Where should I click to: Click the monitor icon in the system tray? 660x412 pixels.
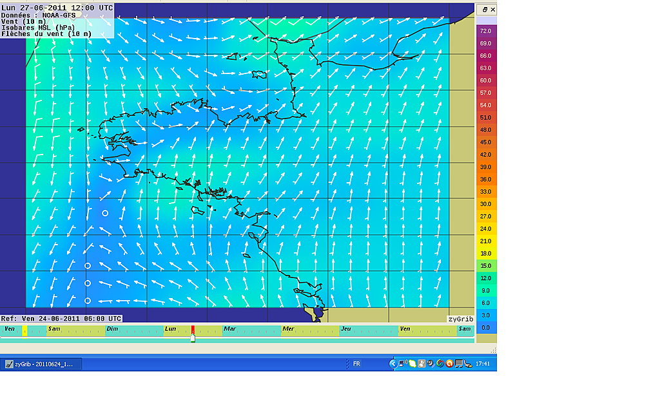point(459,364)
